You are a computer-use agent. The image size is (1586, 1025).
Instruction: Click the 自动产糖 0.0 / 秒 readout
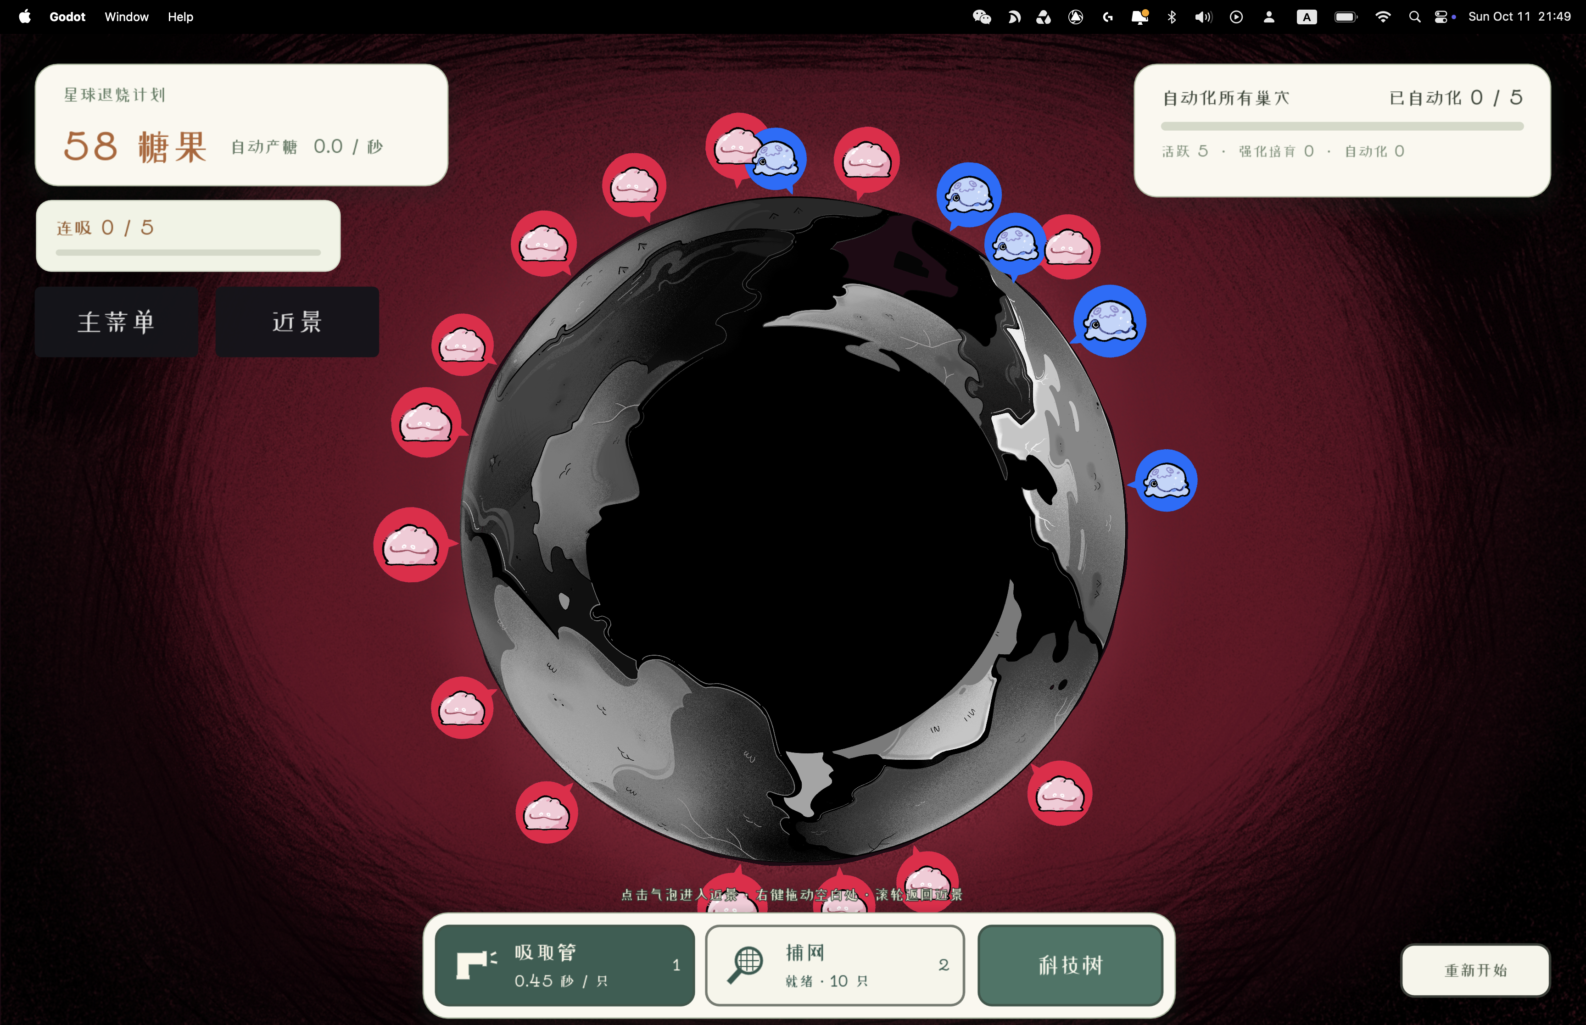click(307, 146)
